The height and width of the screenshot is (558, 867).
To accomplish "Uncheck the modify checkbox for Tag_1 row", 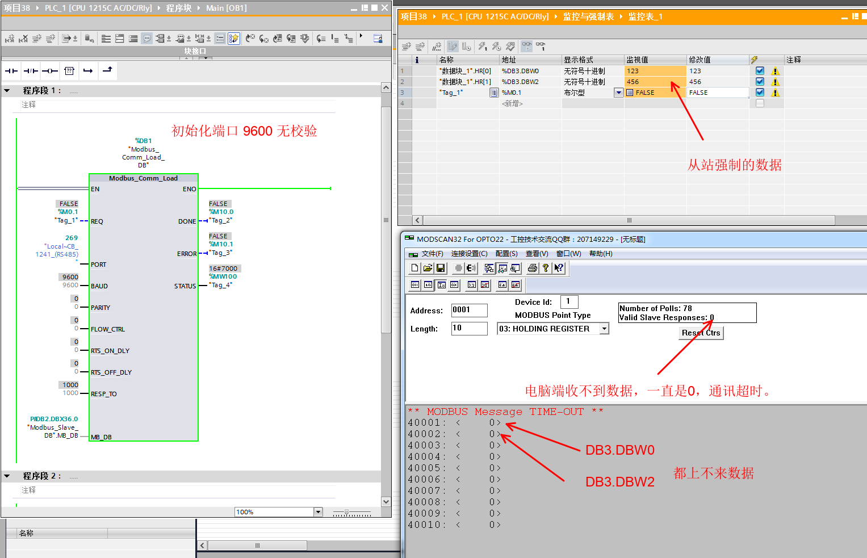I will coord(760,93).
